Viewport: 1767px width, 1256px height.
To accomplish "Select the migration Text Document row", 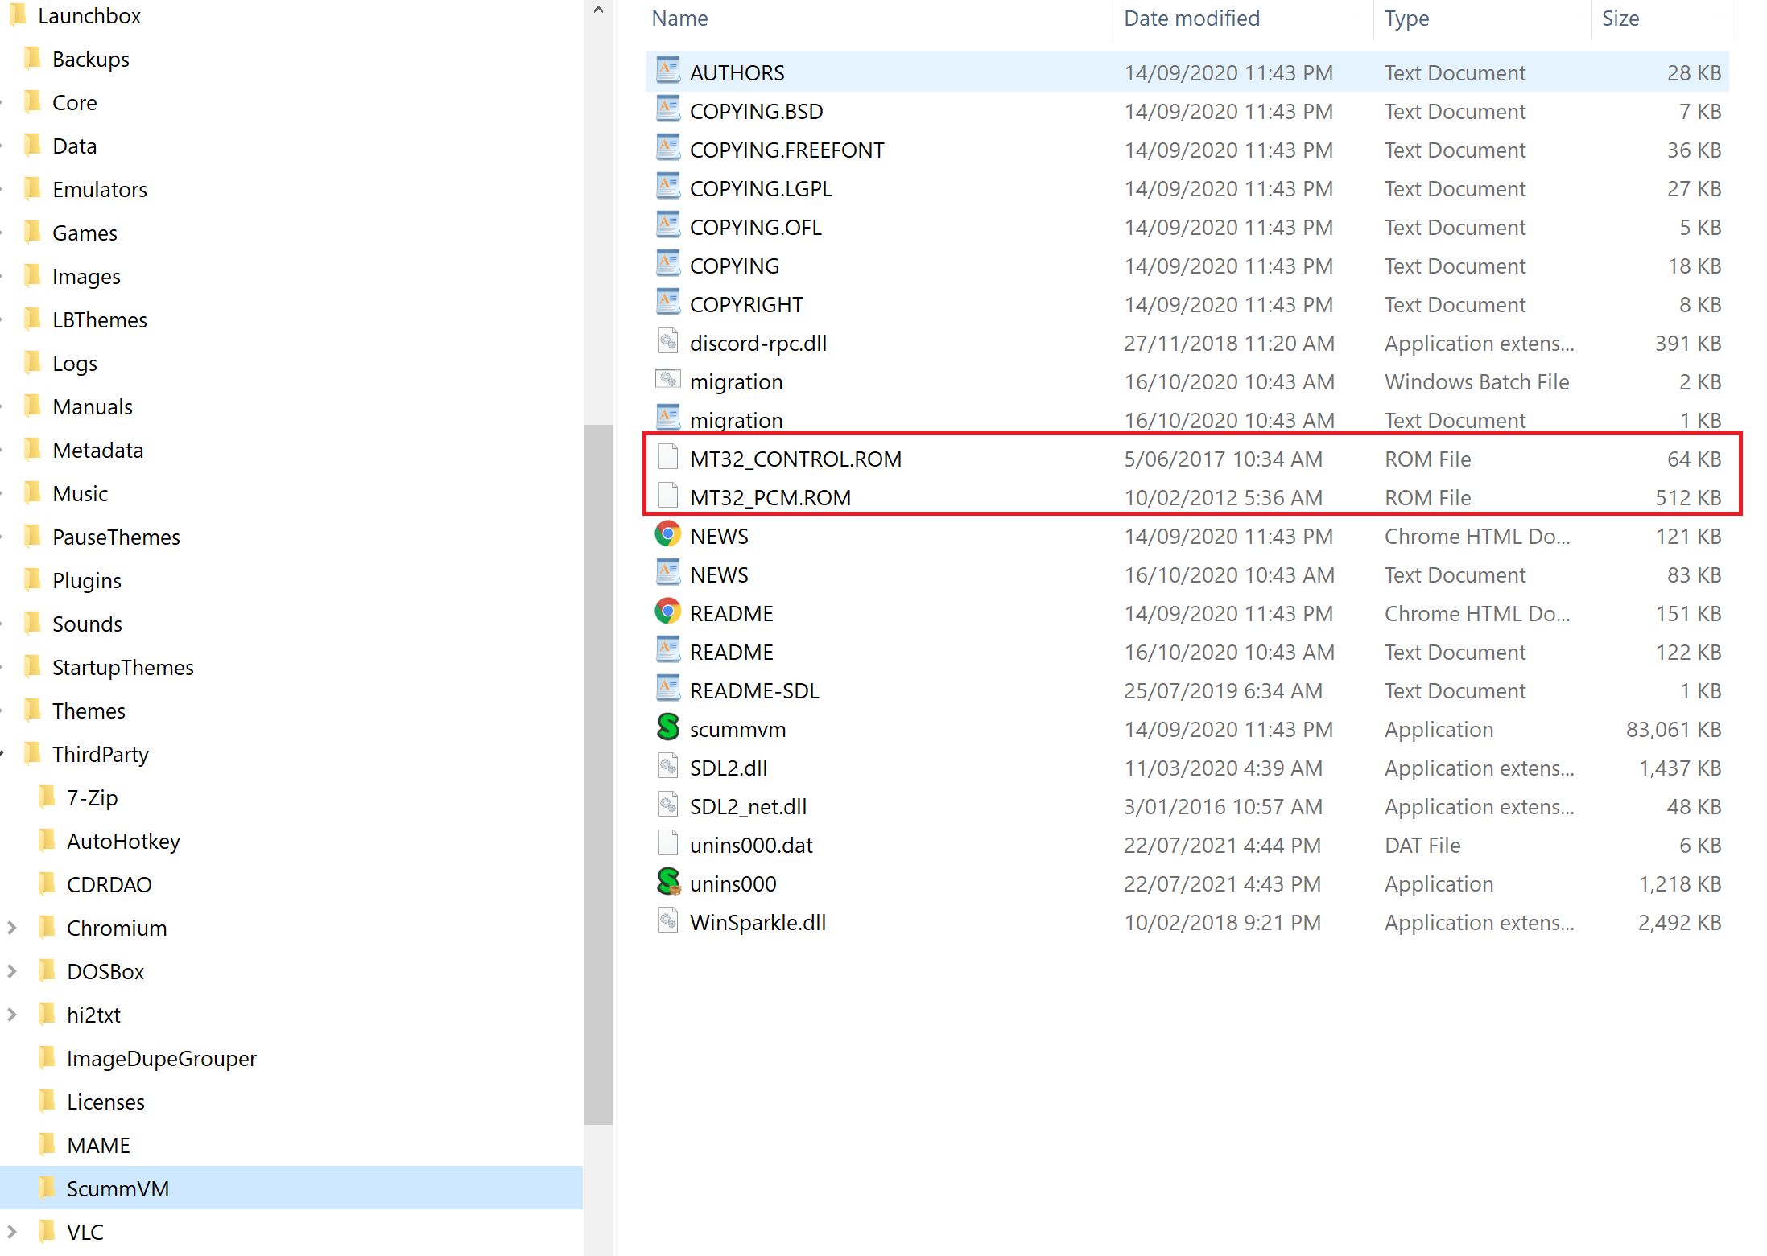I will pyautogui.click(x=1188, y=420).
